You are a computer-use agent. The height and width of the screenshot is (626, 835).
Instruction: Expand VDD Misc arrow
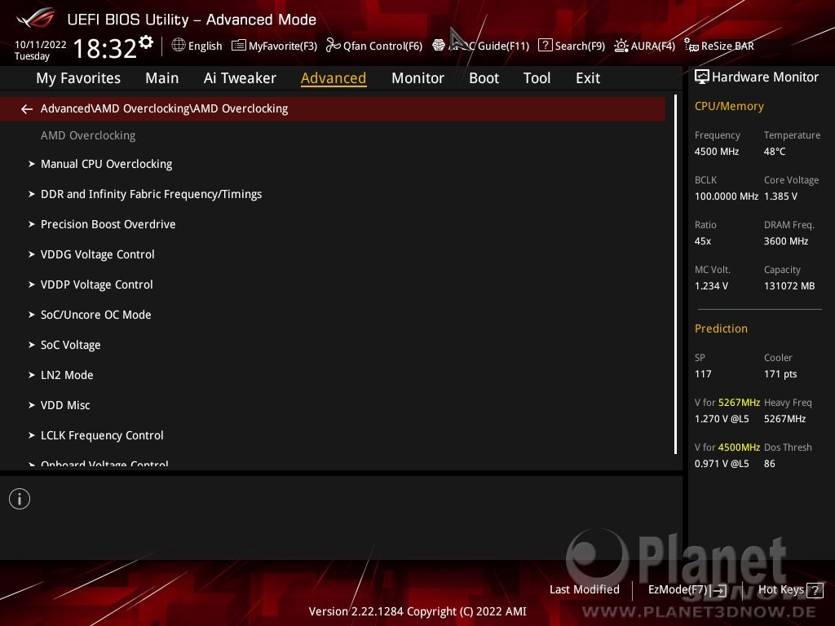32,405
